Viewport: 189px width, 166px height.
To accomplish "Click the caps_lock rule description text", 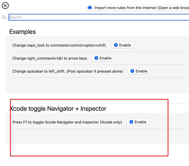I will pyautogui.click(x=60, y=45).
